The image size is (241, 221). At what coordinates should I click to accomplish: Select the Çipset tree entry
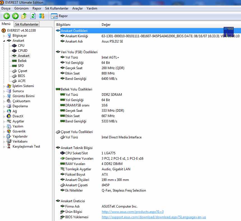pyautogui.click(x=22, y=71)
